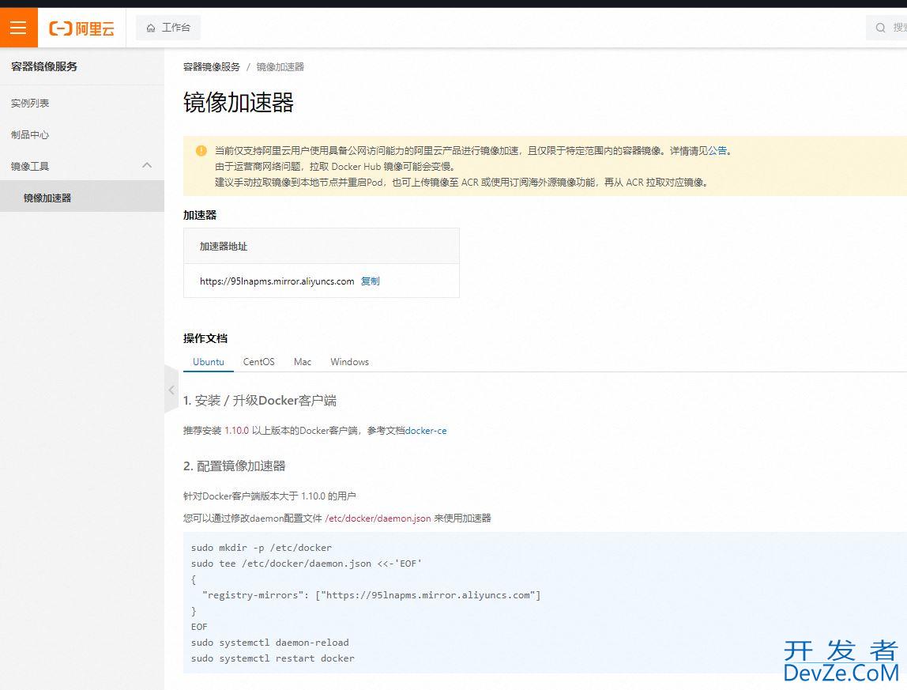The image size is (907, 690).
Task: Collapse sidebar with the side arrow handle
Action: [171, 390]
